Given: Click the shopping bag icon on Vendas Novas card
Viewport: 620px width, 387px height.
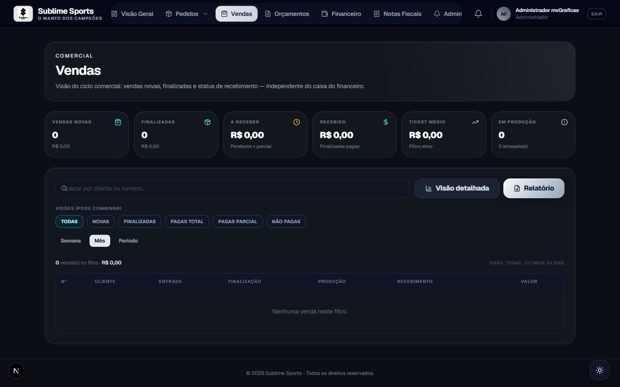Looking at the screenshot, I should pos(118,122).
